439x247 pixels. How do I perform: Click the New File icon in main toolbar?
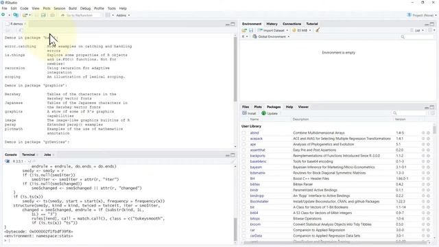point(3,15)
